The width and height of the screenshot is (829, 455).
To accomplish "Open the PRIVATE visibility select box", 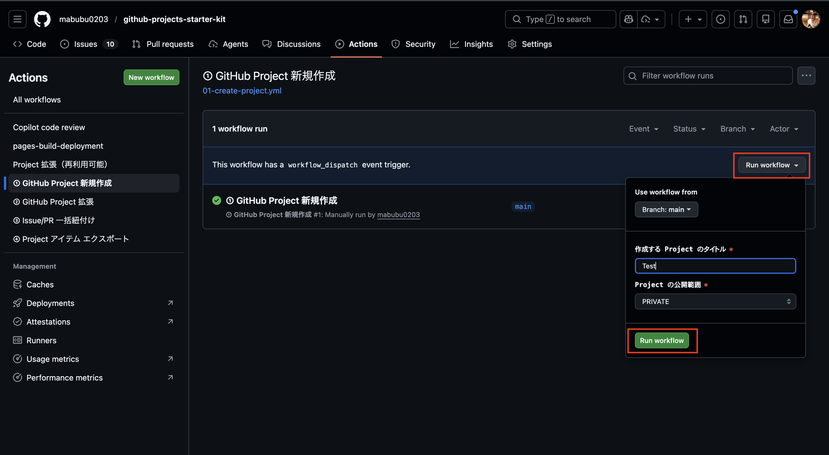I will point(715,302).
